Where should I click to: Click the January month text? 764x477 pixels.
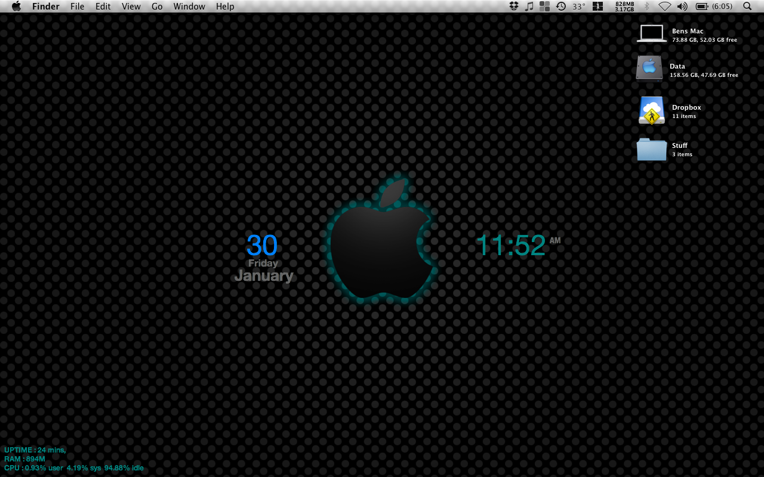264,275
